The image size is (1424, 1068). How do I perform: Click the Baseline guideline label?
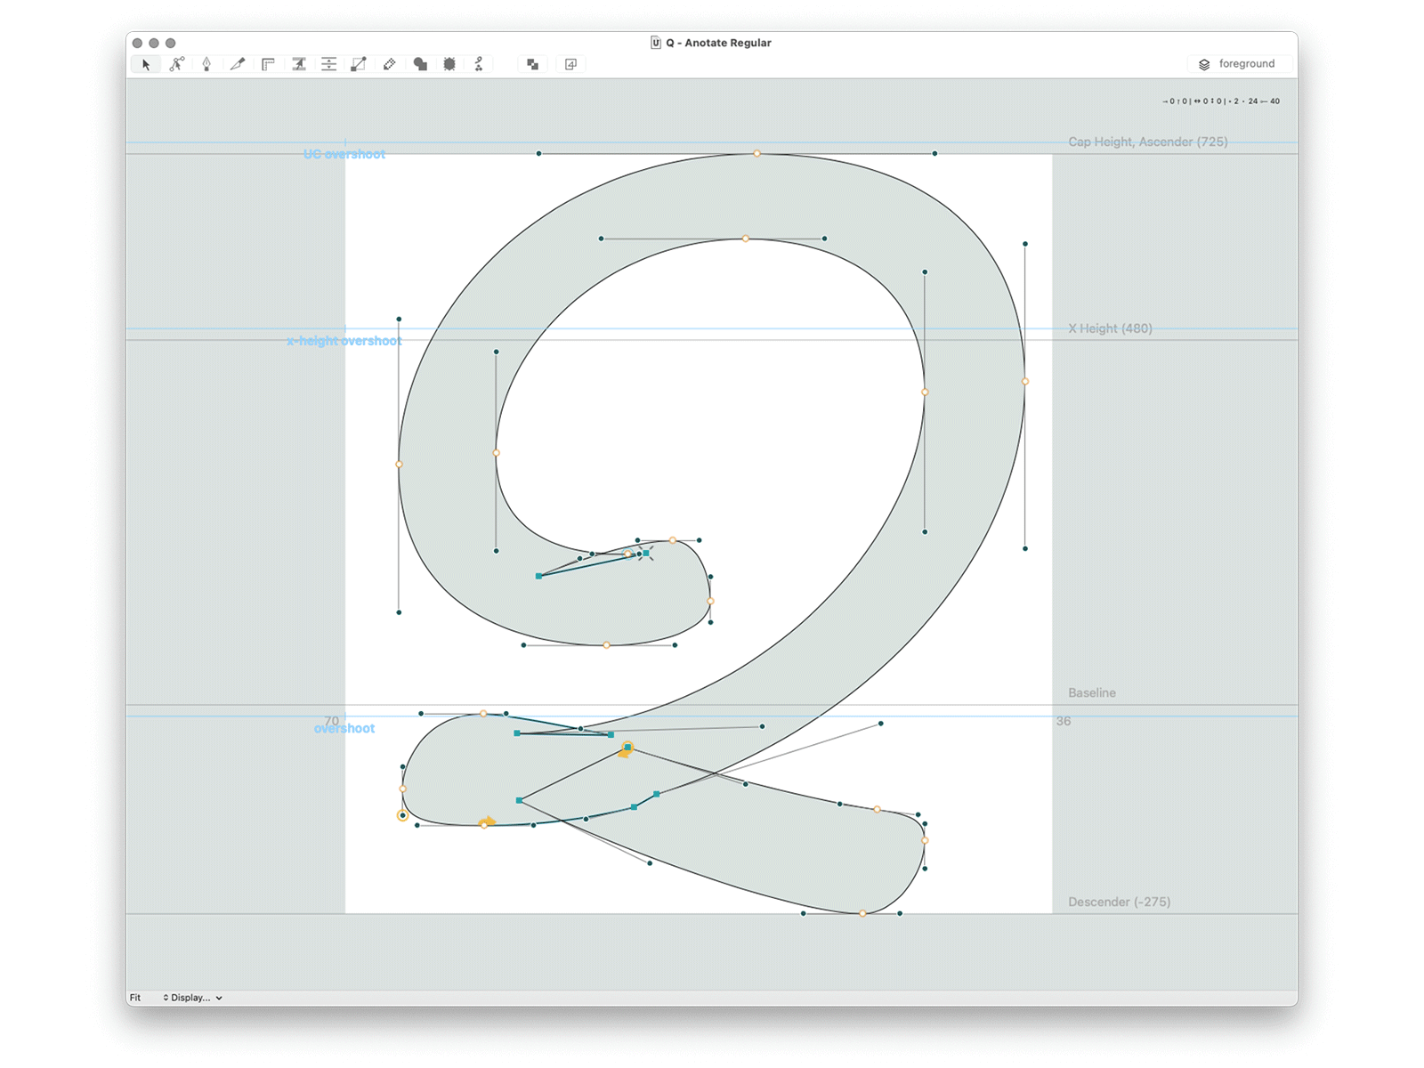click(1091, 692)
